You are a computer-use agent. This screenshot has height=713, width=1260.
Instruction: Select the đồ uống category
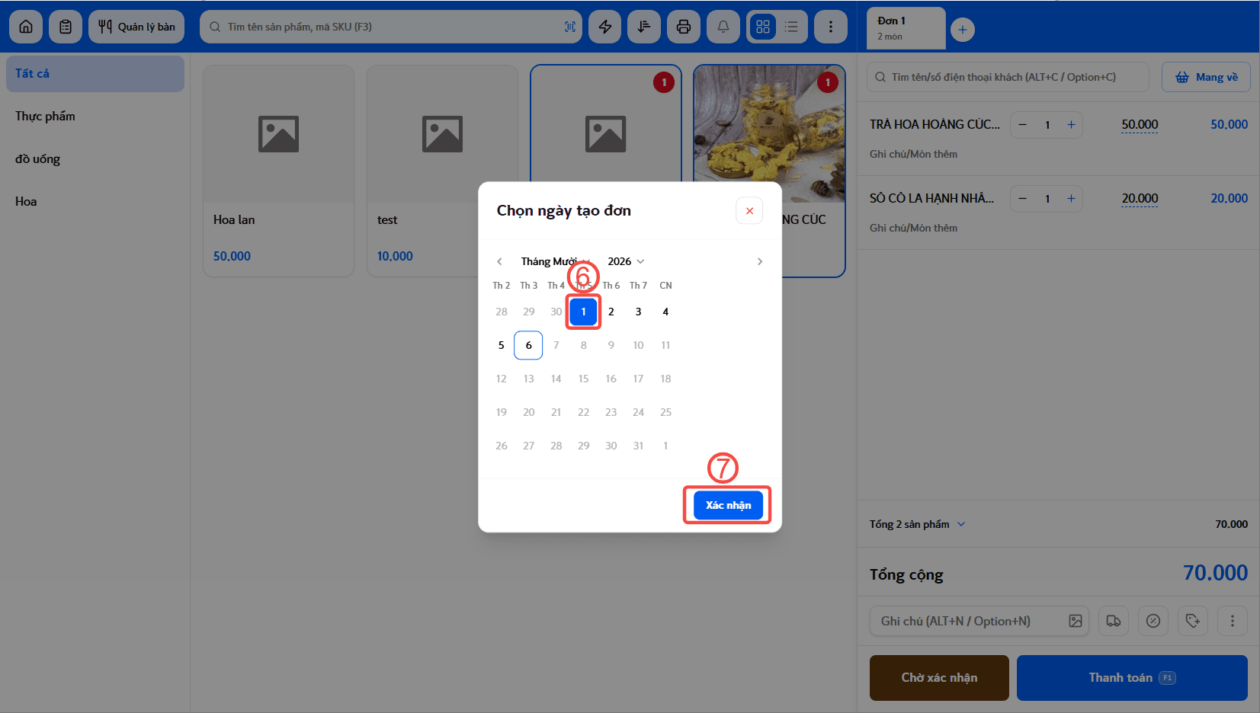(x=95, y=159)
